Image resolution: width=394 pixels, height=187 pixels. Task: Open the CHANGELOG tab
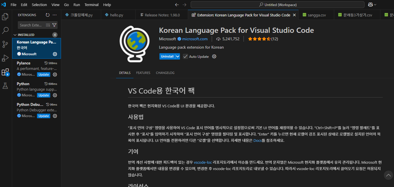point(165,73)
